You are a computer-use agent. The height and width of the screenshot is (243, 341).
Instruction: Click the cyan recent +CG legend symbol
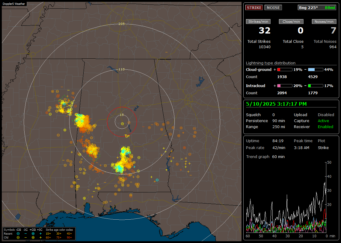[x=33, y=234]
